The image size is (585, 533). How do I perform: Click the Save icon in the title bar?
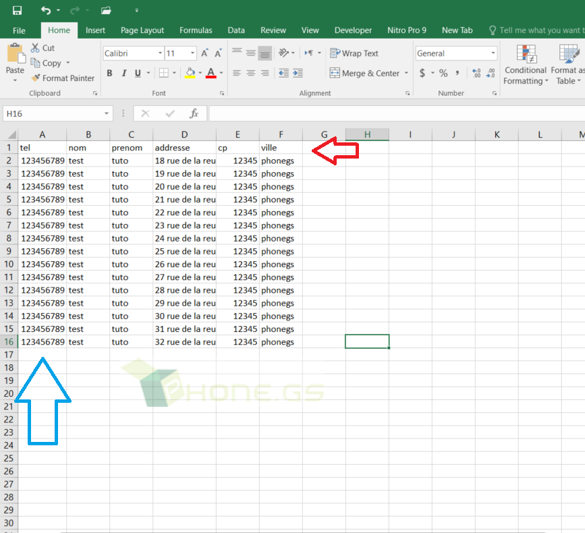point(17,10)
